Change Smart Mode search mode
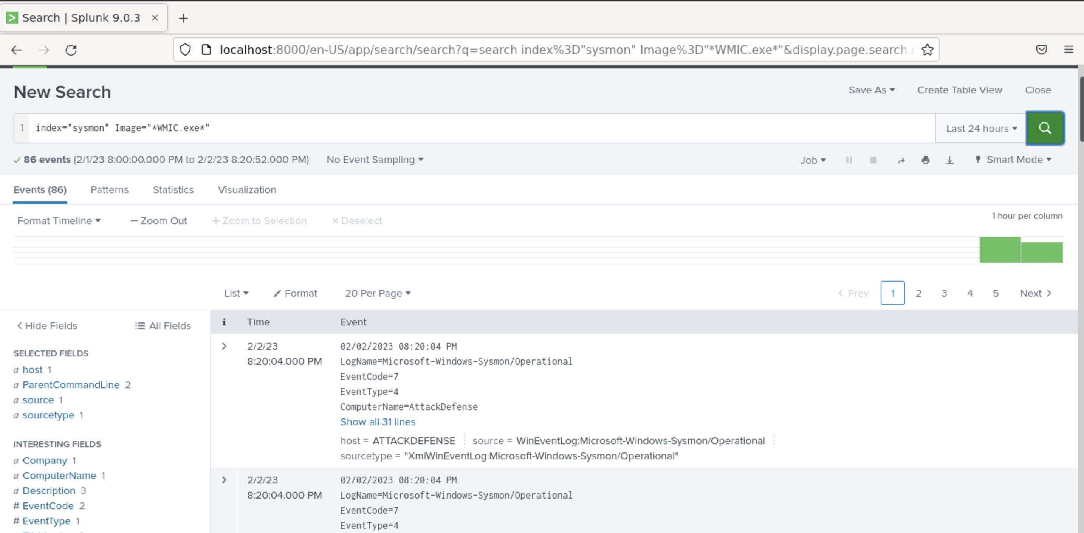This screenshot has width=1084, height=533. [x=1014, y=160]
